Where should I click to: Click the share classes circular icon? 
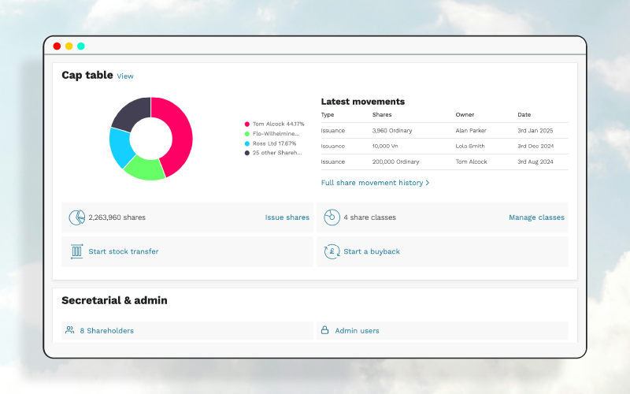point(332,217)
